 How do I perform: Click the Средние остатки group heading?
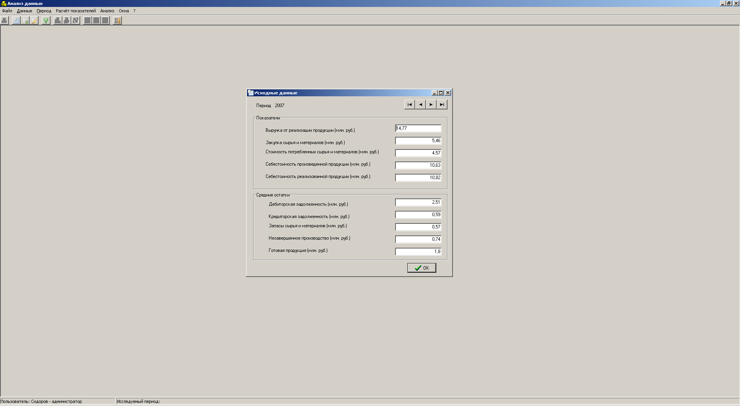pos(273,195)
